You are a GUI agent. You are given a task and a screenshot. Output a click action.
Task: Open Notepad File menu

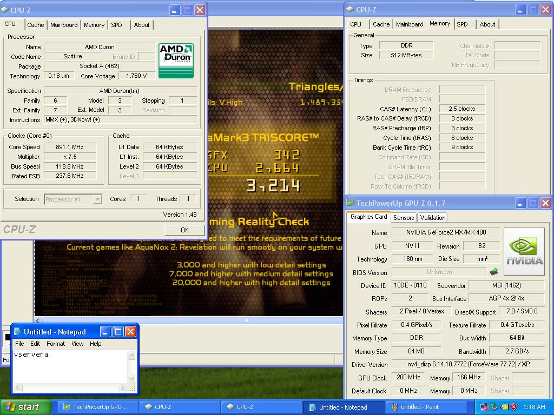20,344
